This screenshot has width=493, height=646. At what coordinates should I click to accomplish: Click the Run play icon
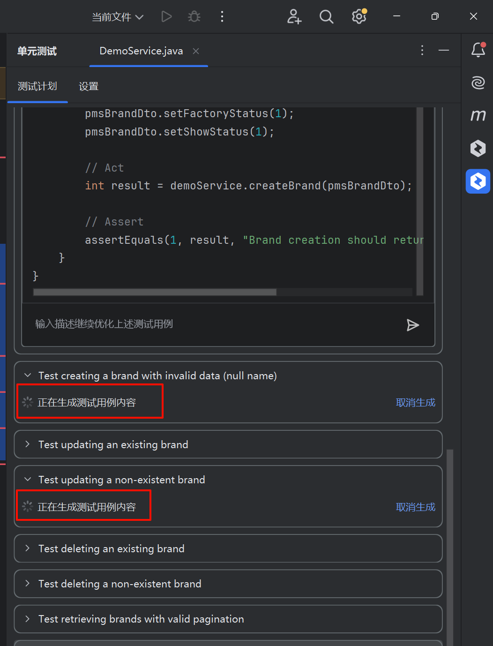tap(166, 17)
